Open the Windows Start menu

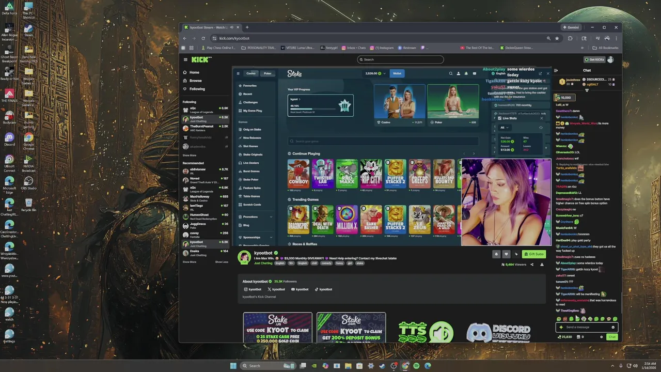click(x=233, y=366)
